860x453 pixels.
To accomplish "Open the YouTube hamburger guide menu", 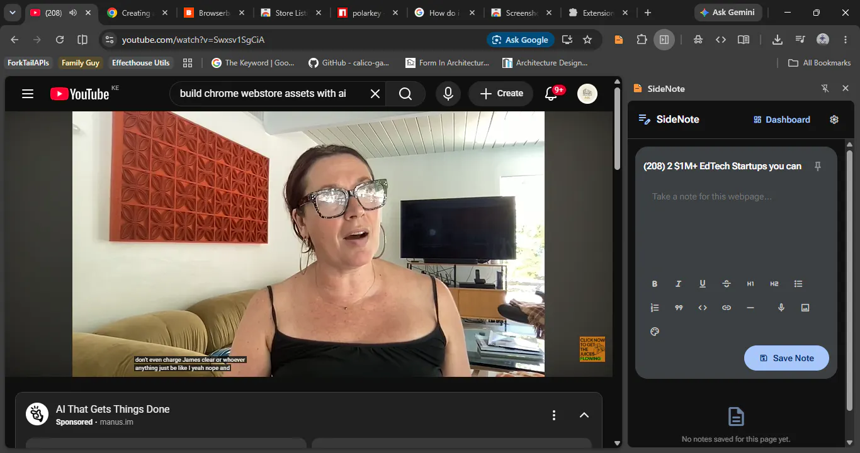I will tap(28, 94).
